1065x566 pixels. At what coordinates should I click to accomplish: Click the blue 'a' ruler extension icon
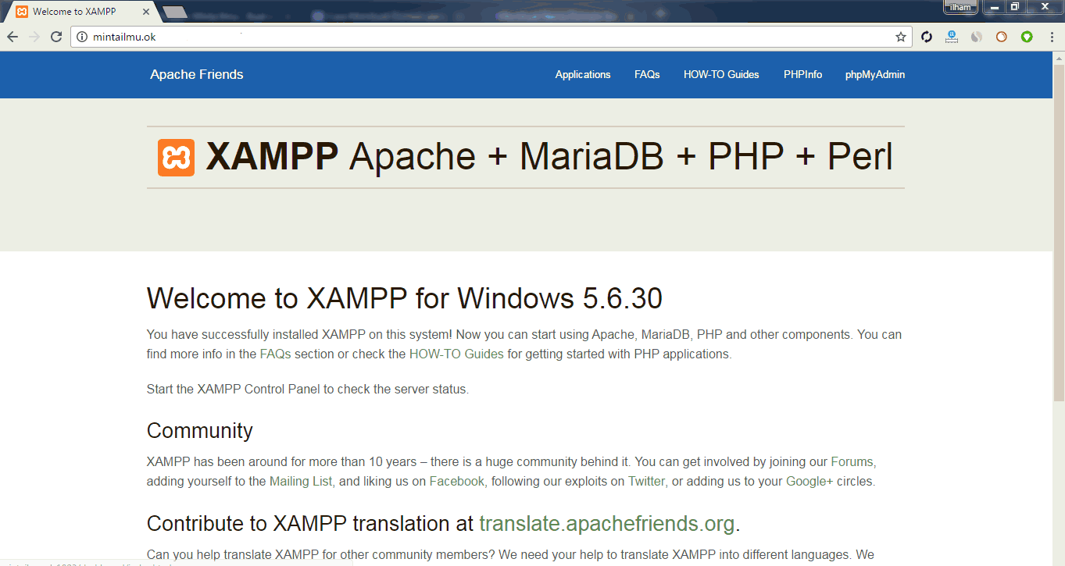coord(952,37)
